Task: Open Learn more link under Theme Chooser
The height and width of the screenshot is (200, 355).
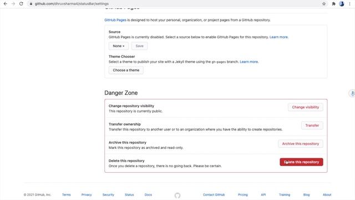Action: tap(249, 62)
